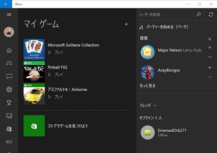217x153 pixels.
Task: Click the user search field
Action: point(166,15)
